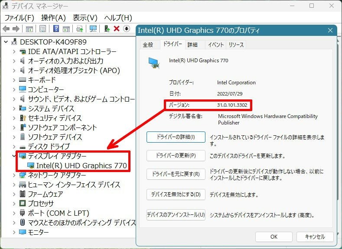Screen dimensions: 342x249
Task: Open the 操作(A) menu
Action: pos(53,18)
